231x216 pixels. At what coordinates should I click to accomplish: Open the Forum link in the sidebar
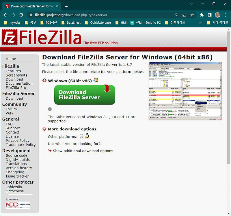pyautogui.click(x=11, y=109)
